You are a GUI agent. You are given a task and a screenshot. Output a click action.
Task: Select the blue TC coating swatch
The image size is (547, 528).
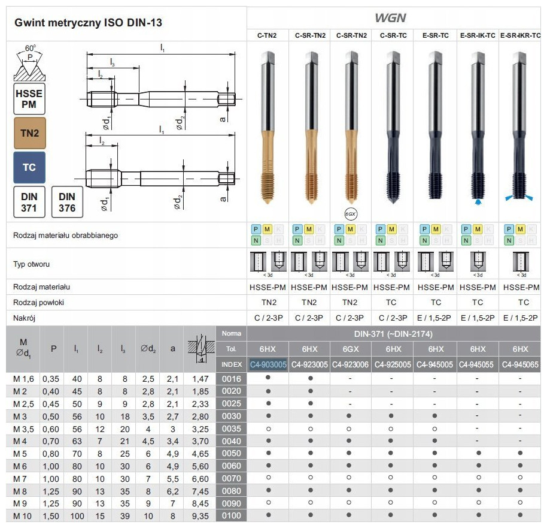29,167
